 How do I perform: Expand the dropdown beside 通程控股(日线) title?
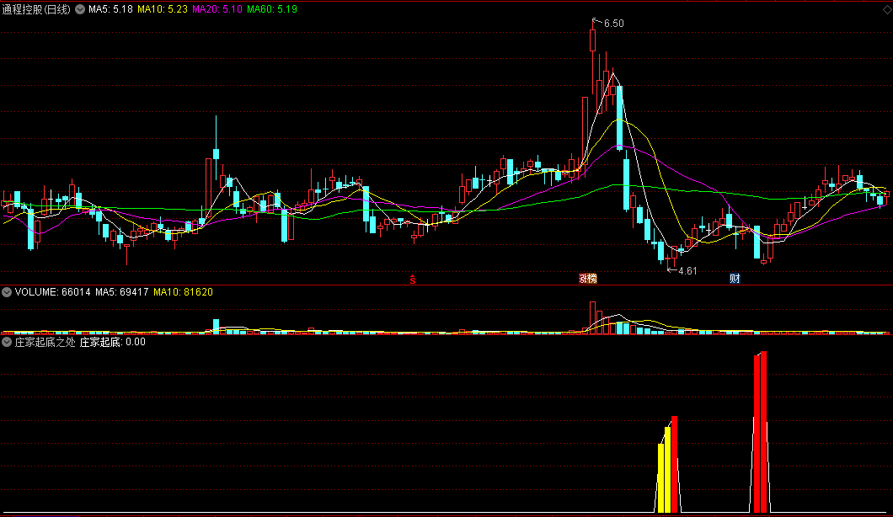point(80,9)
